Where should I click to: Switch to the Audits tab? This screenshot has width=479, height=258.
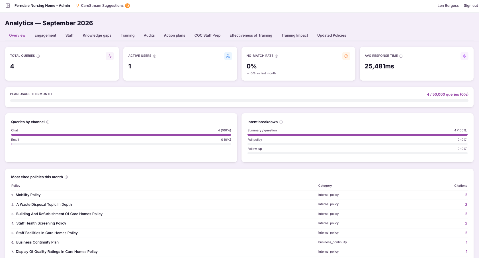coord(149,35)
